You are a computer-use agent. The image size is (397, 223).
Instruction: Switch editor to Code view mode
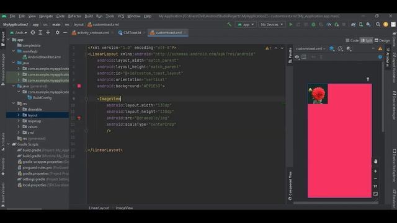[352, 40]
